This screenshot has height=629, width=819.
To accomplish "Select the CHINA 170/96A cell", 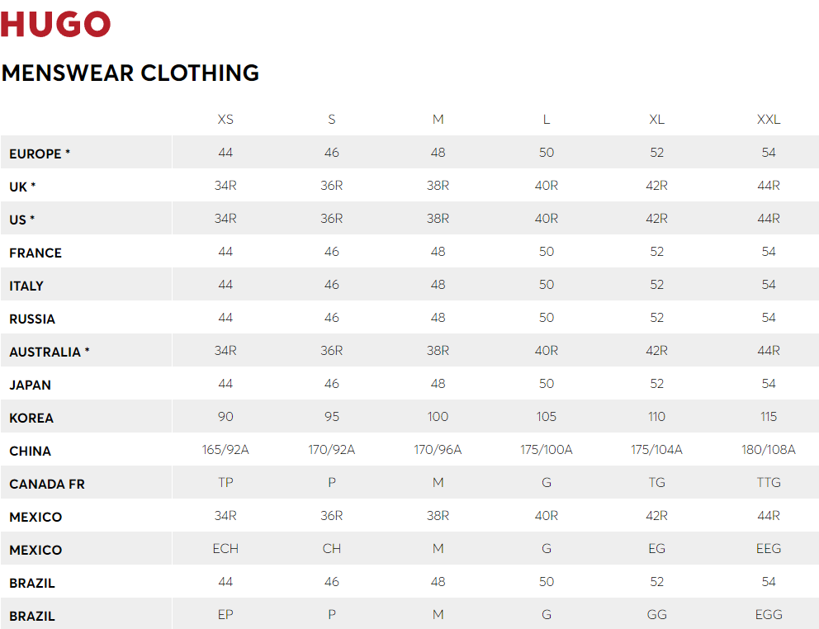I will pyautogui.click(x=438, y=449).
